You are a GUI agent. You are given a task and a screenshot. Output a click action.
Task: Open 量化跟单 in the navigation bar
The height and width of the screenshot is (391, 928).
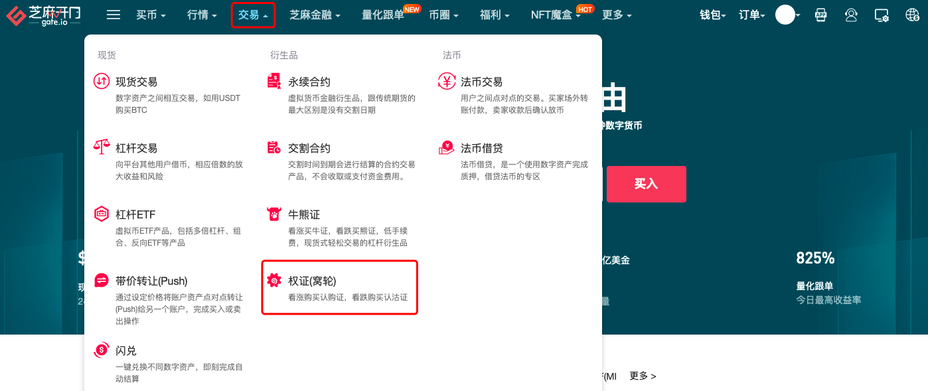click(383, 15)
